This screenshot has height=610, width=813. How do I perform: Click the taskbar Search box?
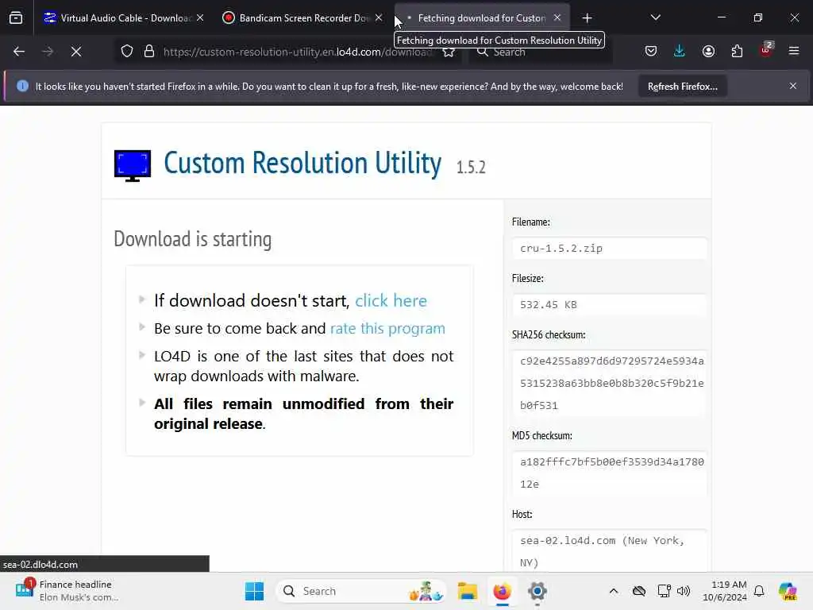(362, 591)
